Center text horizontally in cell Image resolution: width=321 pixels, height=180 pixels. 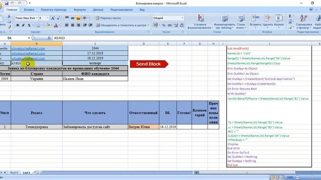(x=72, y=25)
